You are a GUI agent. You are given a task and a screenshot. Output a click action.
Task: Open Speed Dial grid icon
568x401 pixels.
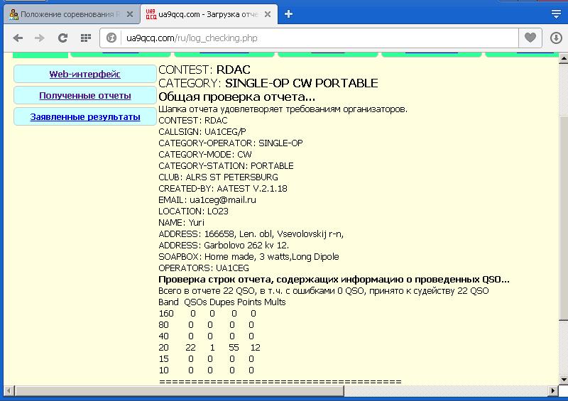[86, 38]
